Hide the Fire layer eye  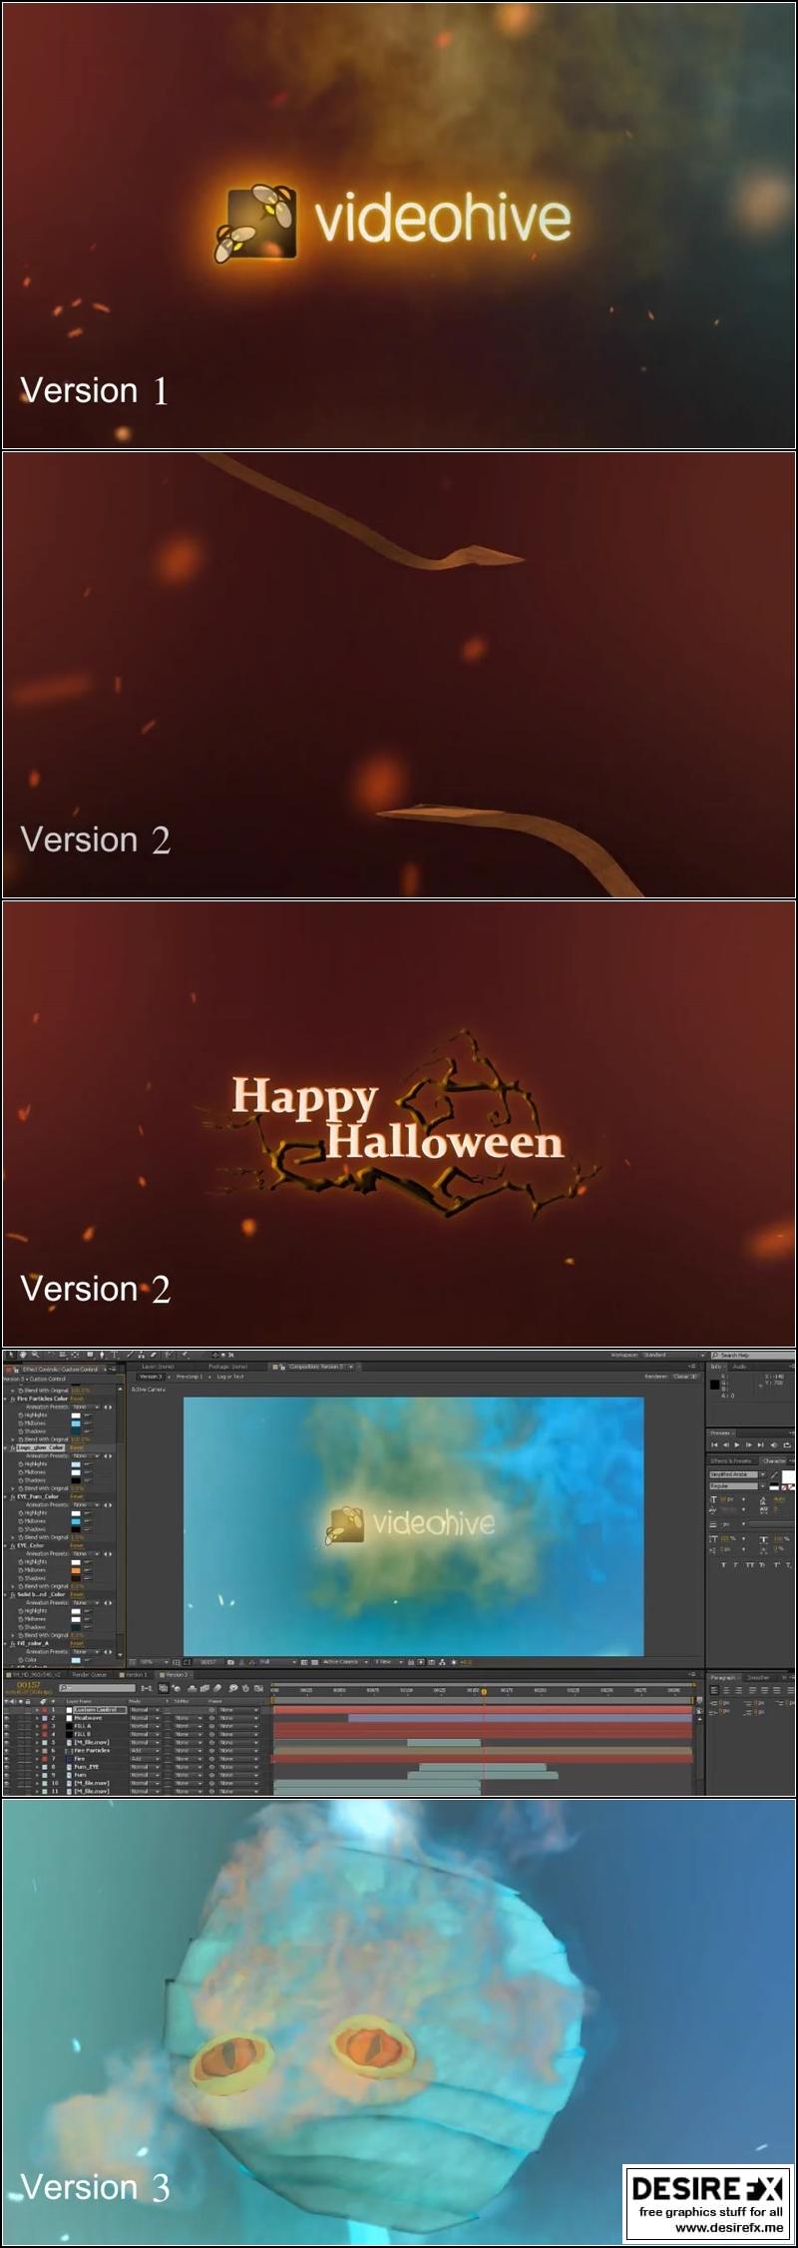(6, 1758)
